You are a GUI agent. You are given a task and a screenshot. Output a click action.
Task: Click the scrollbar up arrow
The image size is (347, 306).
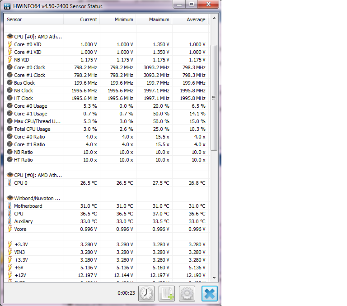click(x=214, y=18)
